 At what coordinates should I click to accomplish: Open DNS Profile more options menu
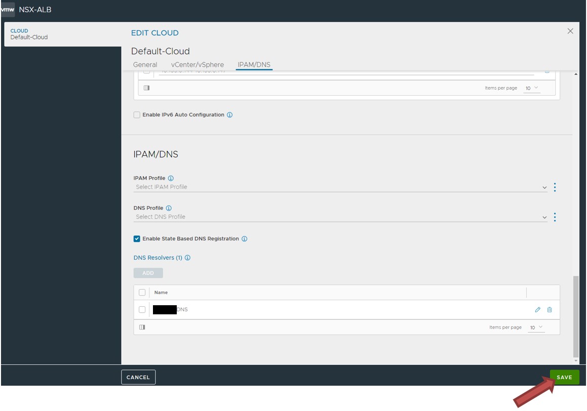point(555,217)
